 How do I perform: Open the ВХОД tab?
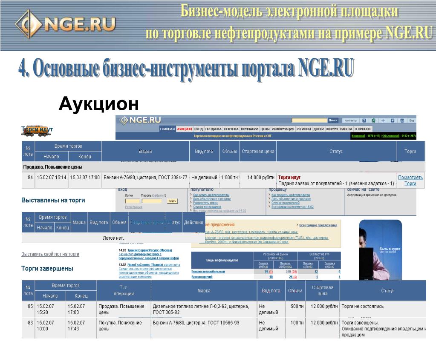pyautogui.click(x=199, y=129)
